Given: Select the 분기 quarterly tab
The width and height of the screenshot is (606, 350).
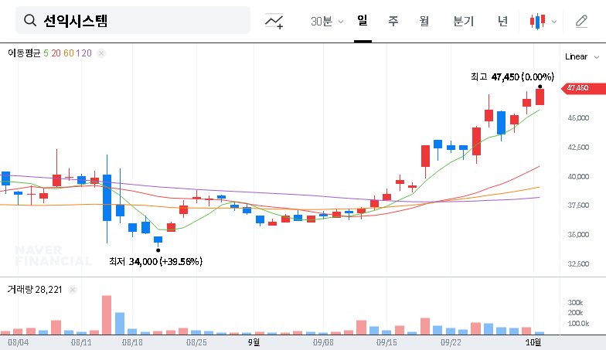Looking at the screenshot, I should (464, 22).
